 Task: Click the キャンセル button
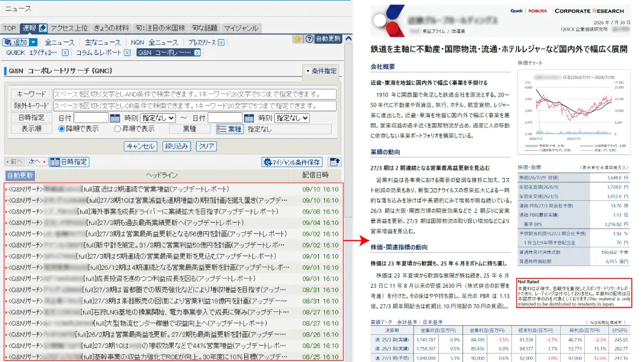click(140, 146)
